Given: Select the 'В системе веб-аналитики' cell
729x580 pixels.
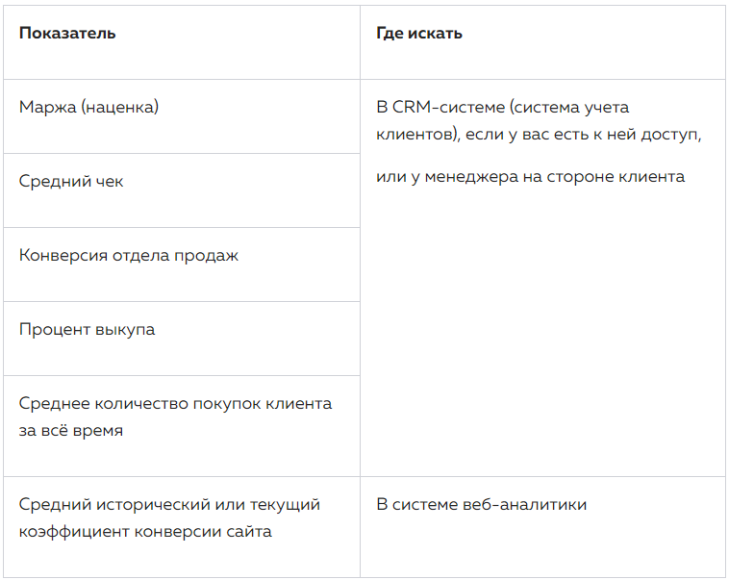Looking at the screenshot, I should (542, 527).
